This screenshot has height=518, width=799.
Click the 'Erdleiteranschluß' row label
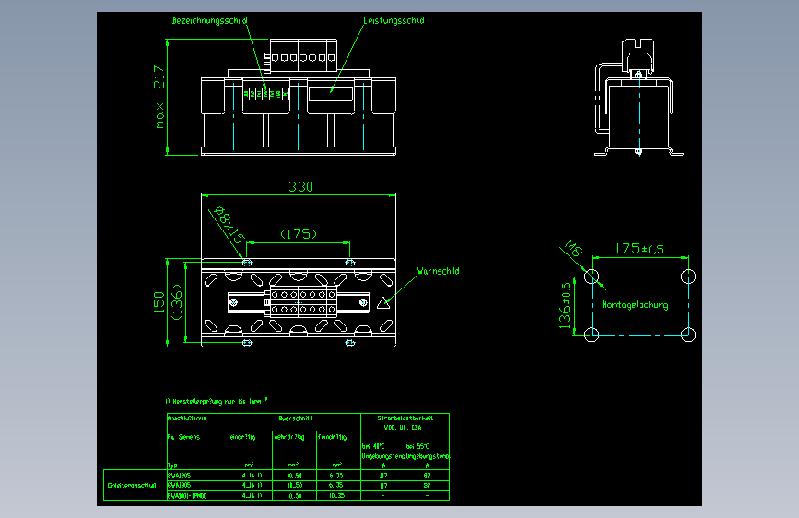(132, 486)
